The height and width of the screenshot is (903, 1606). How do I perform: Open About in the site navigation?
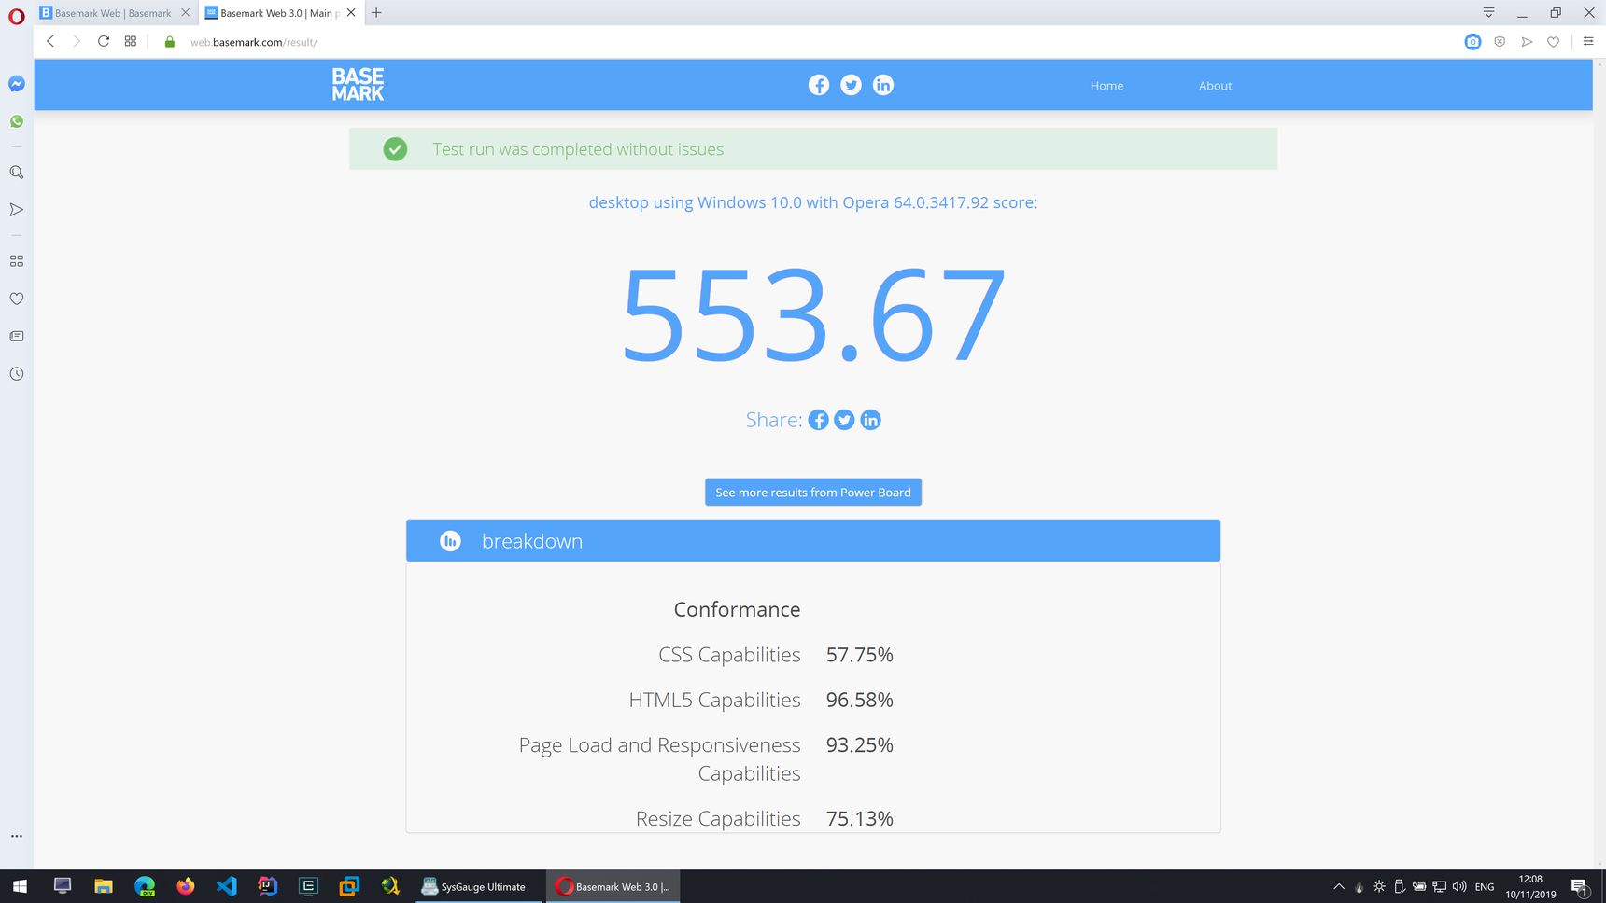click(x=1215, y=86)
